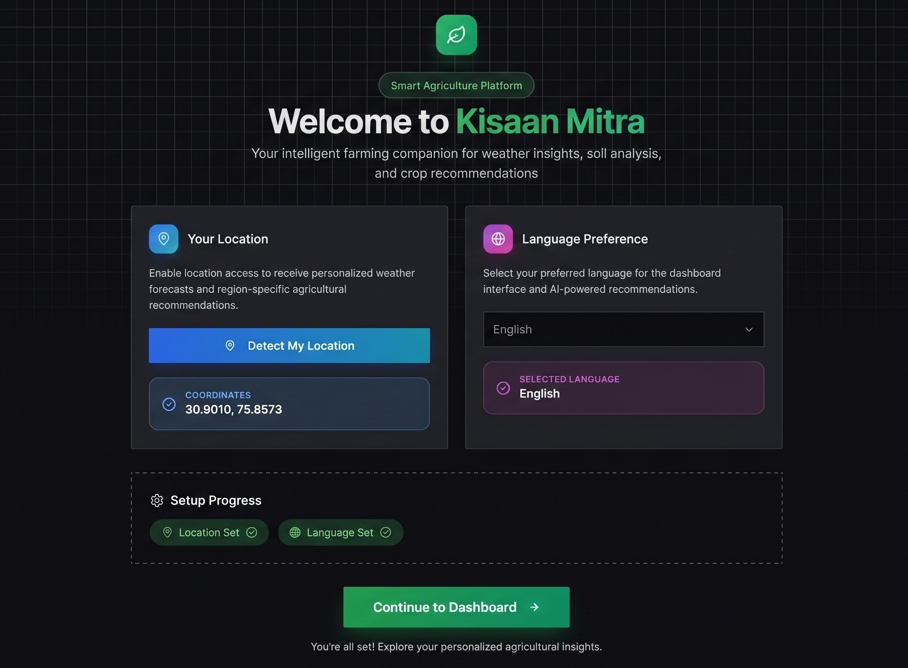The width and height of the screenshot is (908, 668).
Task: Click the Language Preference heading
Action: tap(585, 239)
